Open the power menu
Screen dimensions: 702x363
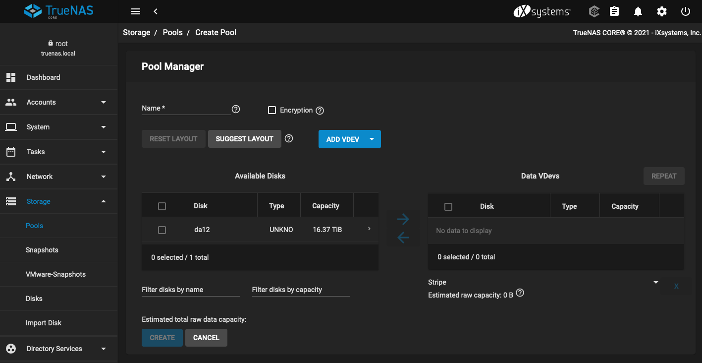(x=686, y=11)
